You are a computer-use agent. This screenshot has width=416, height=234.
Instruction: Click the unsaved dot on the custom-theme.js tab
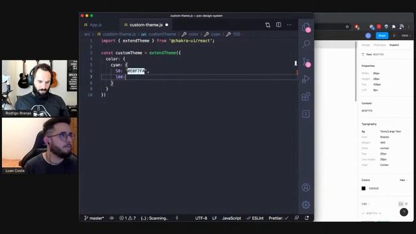coord(167,25)
